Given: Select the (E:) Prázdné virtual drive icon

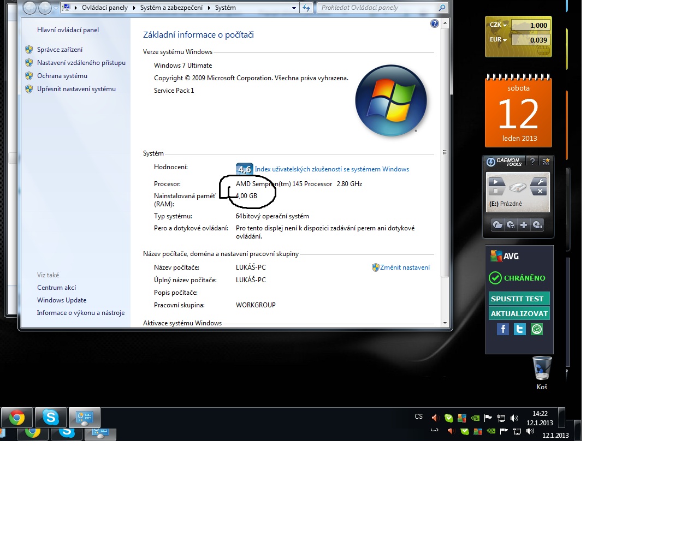Looking at the screenshot, I should coord(517,188).
